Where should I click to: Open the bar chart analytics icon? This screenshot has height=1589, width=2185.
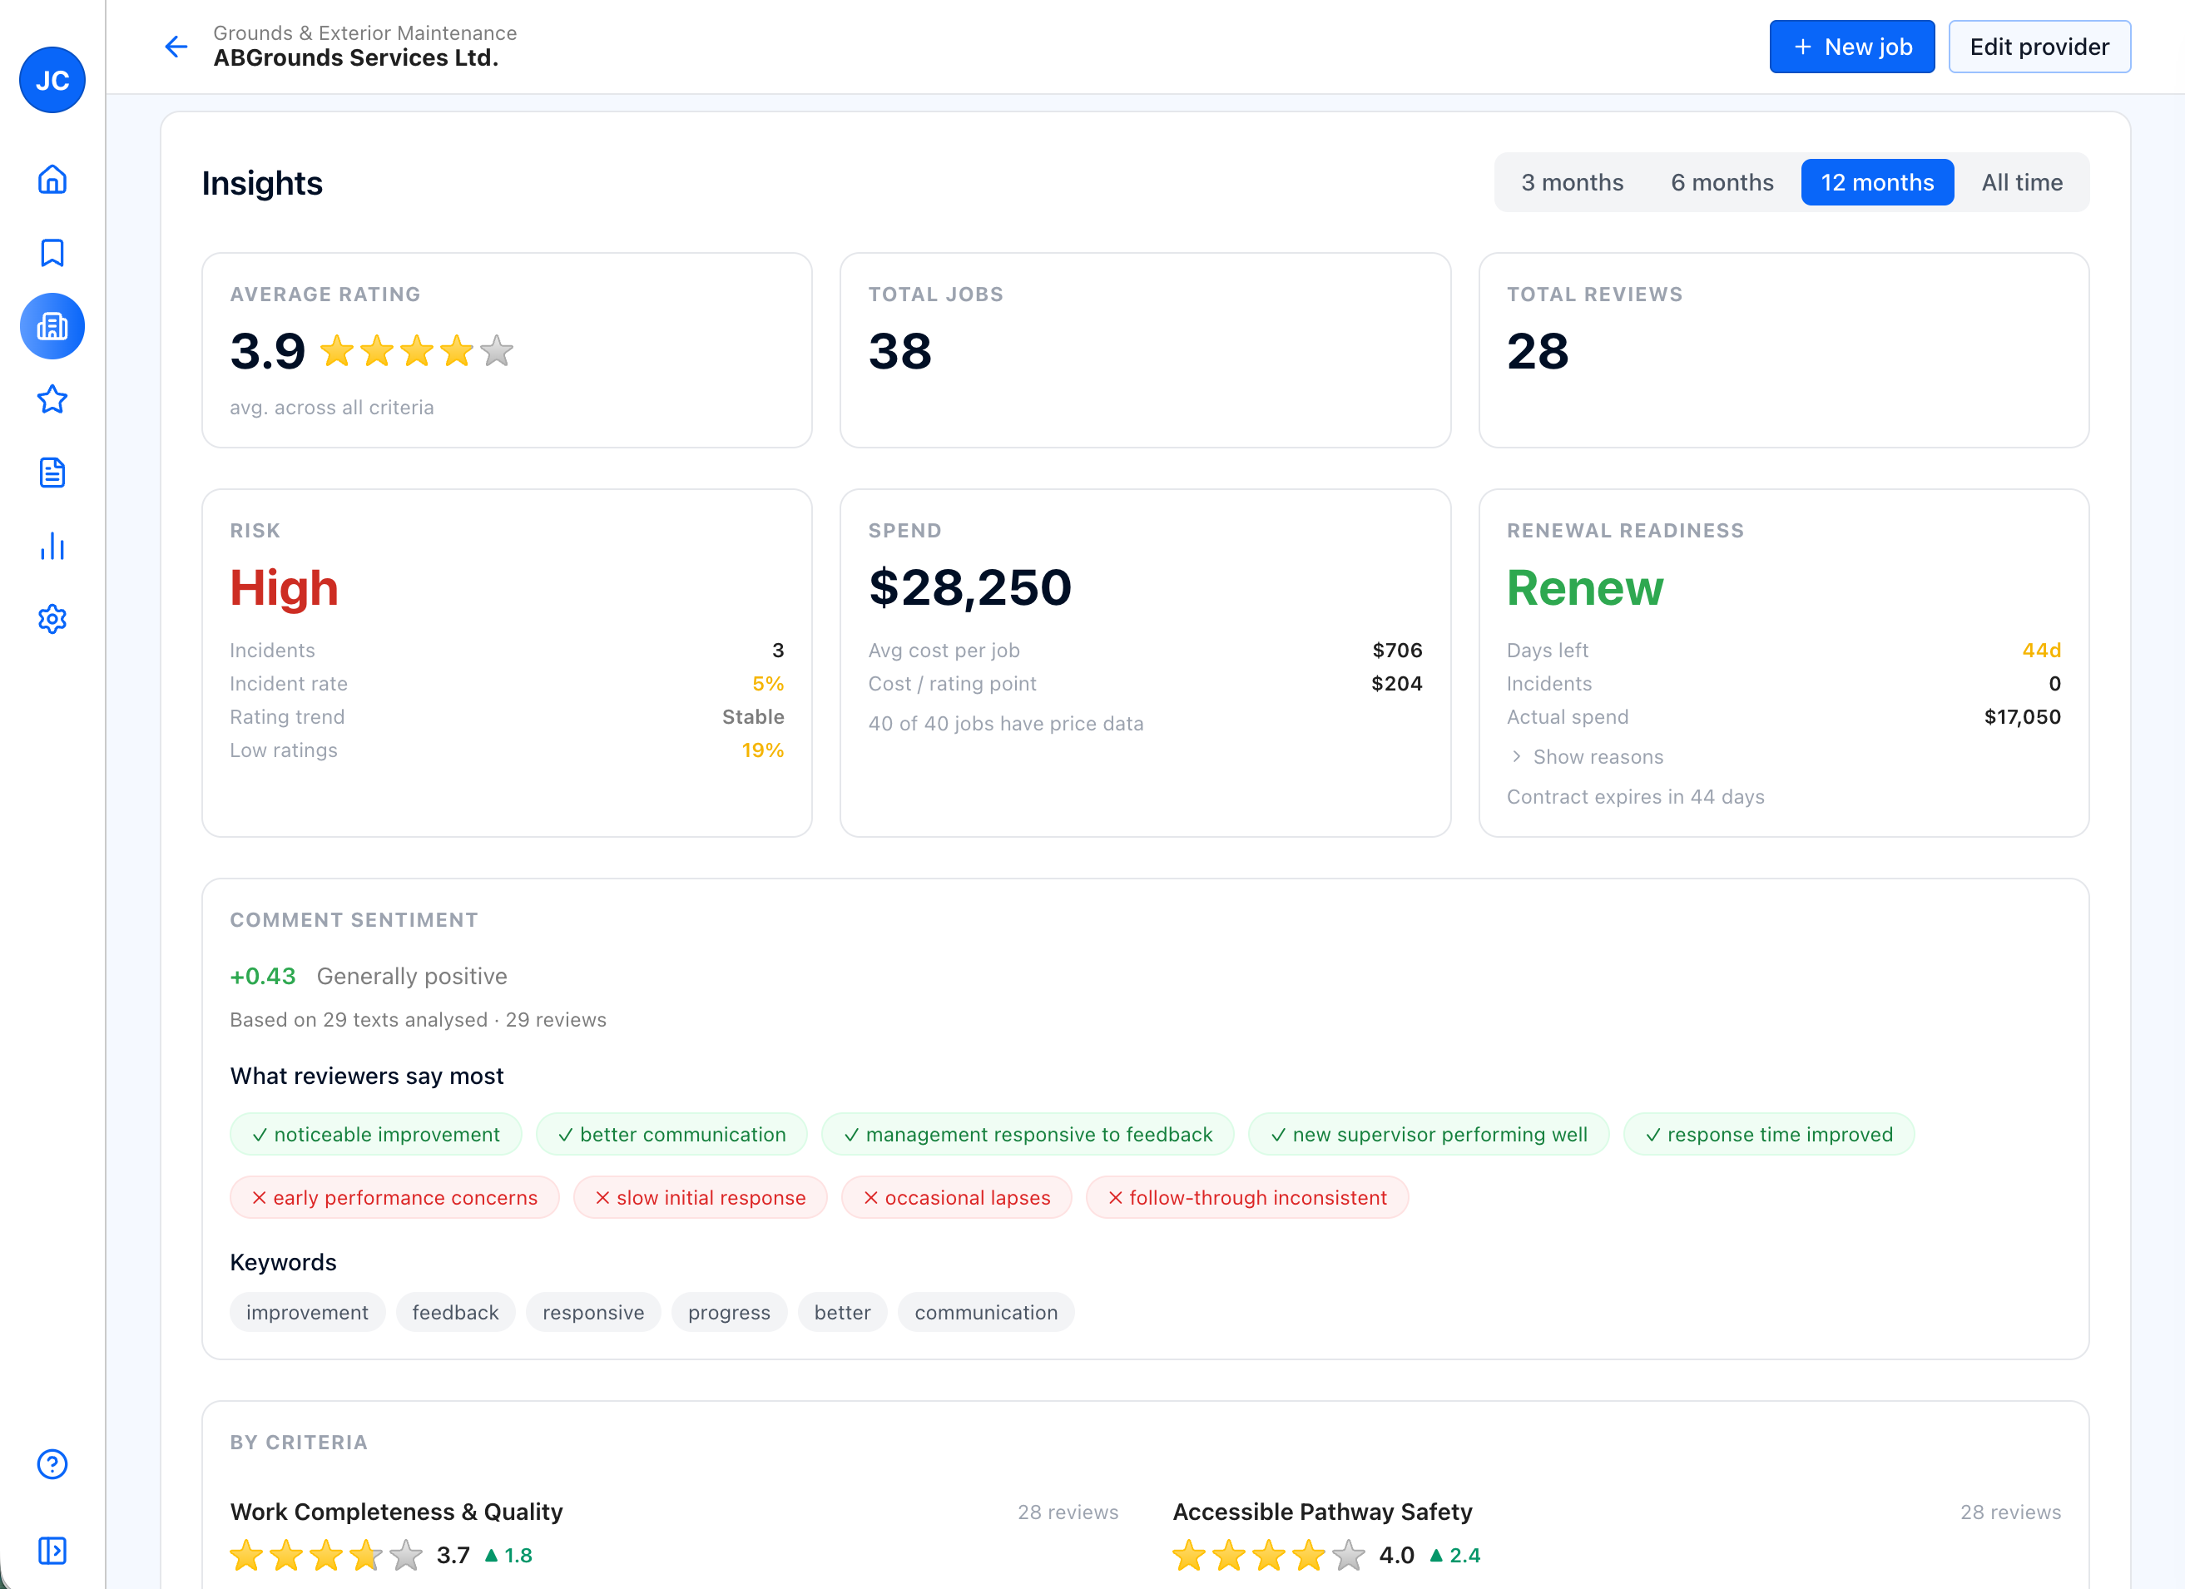click(x=52, y=546)
